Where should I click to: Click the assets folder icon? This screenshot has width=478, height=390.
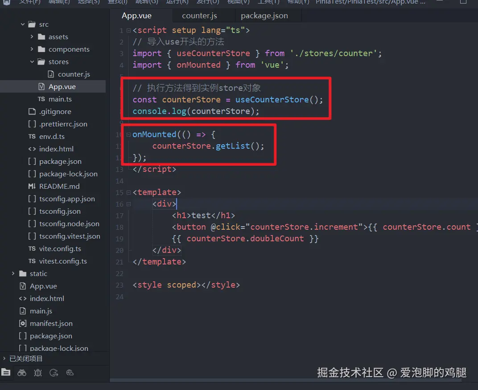[41, 37]
